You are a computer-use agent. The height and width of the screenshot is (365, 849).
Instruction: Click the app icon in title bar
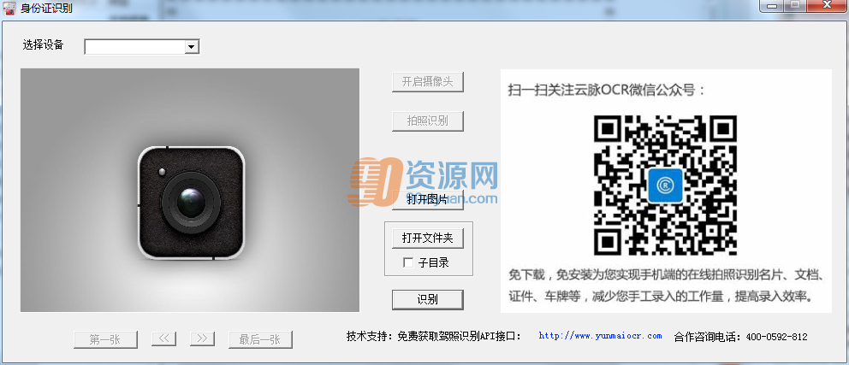[x=9, y=8]
